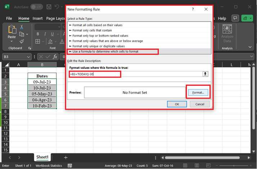Open the Page Layout tab
The width and height of the screenshot is (257, 169).
coord(56,18)
